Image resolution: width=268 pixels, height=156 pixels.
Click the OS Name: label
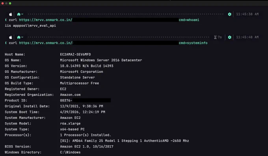(13, 60)
